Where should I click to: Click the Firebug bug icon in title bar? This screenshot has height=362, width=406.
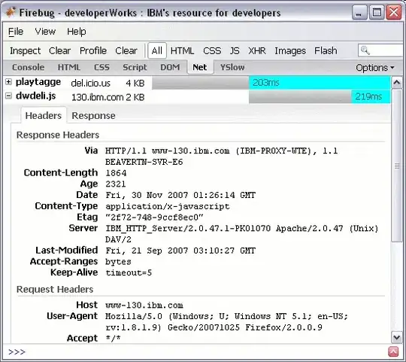click(x=11, y=12)
